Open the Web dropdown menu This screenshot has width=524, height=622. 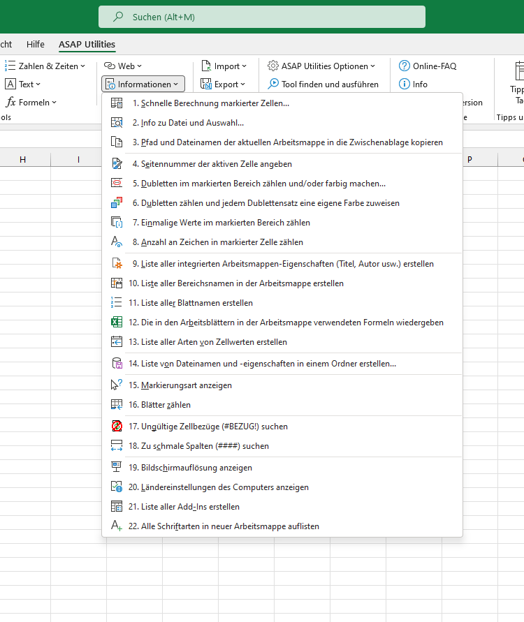123,66
